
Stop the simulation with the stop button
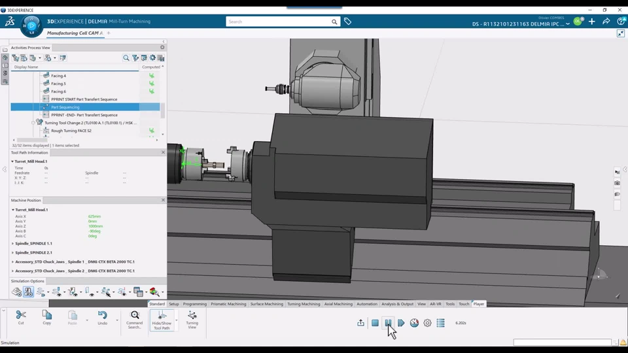pos(375,323)
